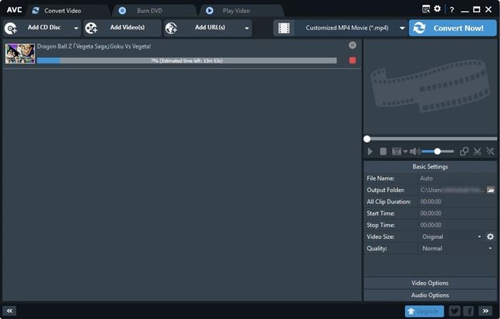Screen dimensions: 500x319
Task: Play the preview video
Action: click(x=370, y=151)
